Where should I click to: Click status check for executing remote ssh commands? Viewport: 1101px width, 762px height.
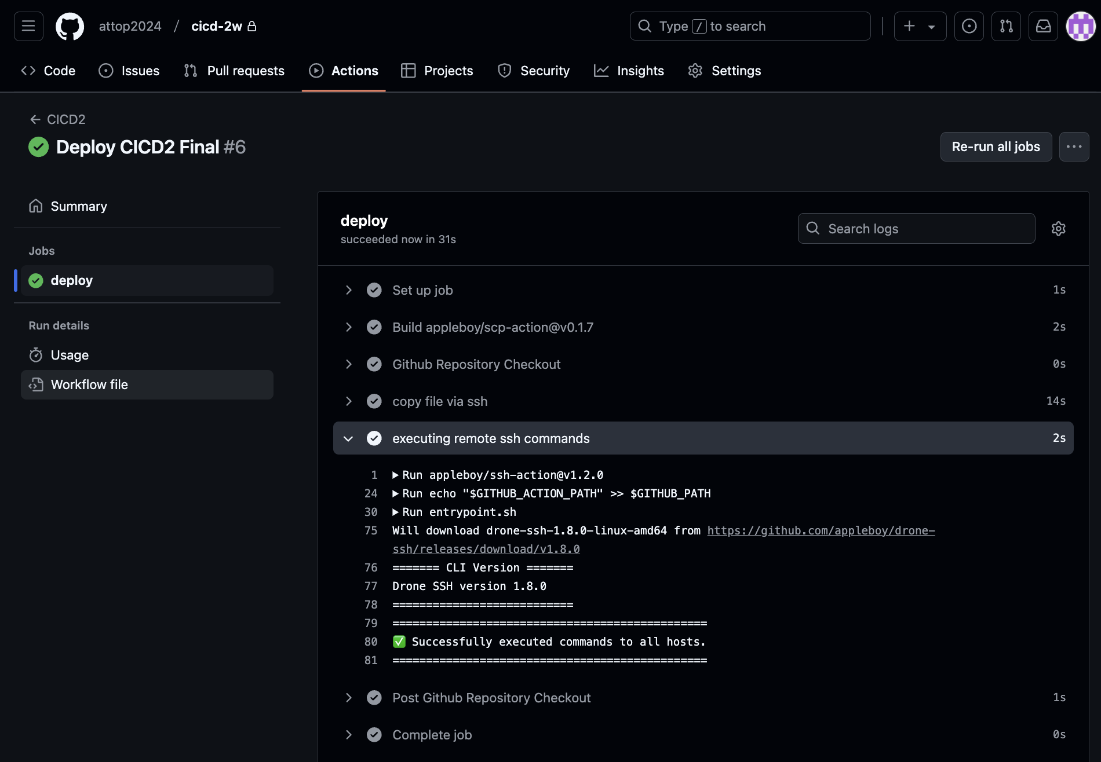tap(374, 438)
